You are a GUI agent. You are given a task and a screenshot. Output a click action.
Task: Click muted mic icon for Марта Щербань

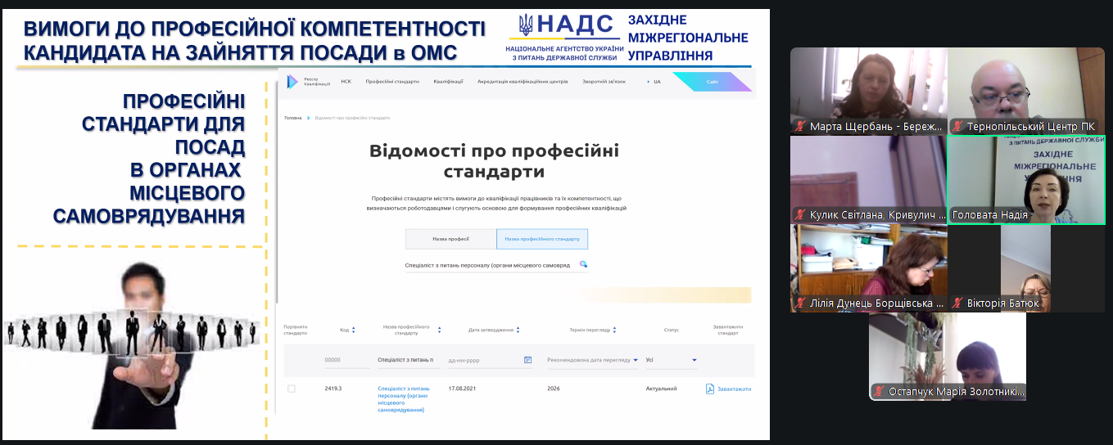tap(800, 127)
